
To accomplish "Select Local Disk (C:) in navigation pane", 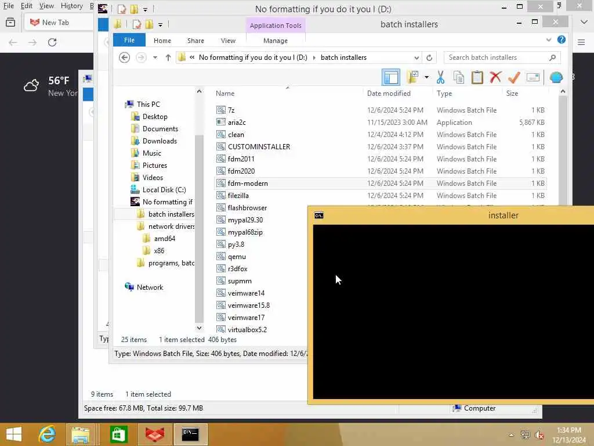I will coord(164,190).
